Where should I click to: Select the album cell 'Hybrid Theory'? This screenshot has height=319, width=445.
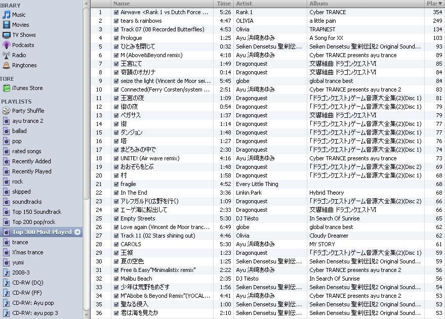(327, 193)
